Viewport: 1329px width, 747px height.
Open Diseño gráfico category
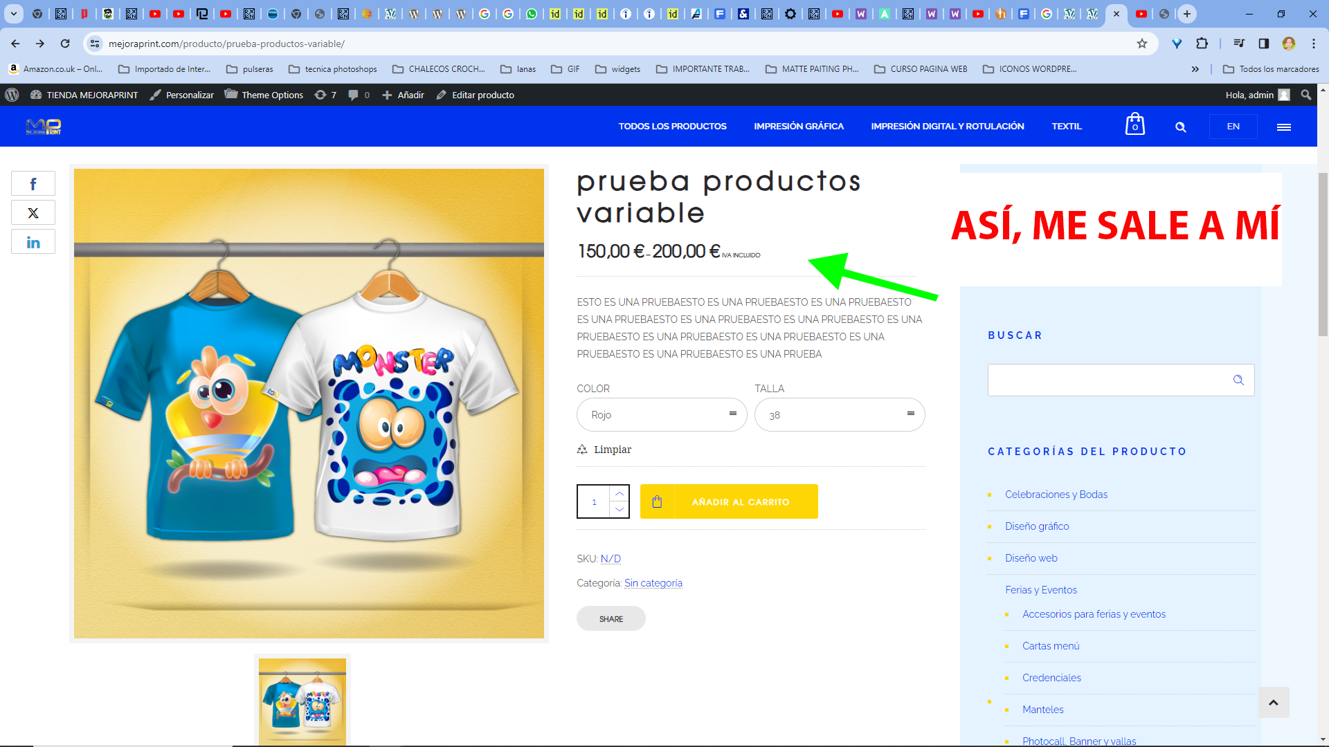click(x=1037, y=526)
